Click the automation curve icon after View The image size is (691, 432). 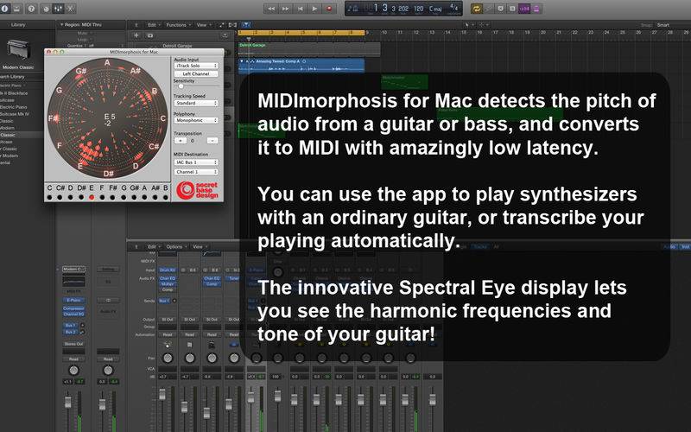coord(221,25)
